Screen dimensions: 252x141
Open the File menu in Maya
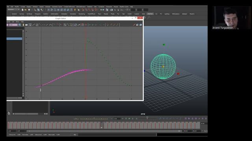coord(8,7)
